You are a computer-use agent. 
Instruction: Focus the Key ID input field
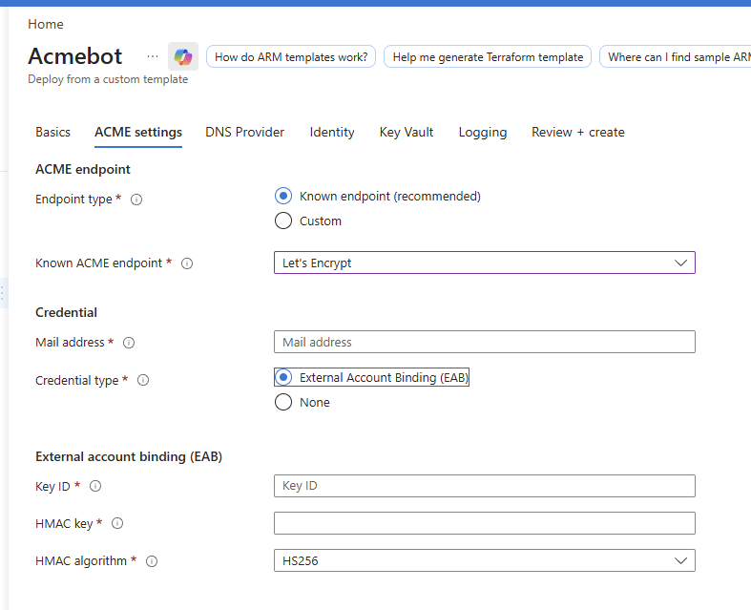[x=485, y=486]
